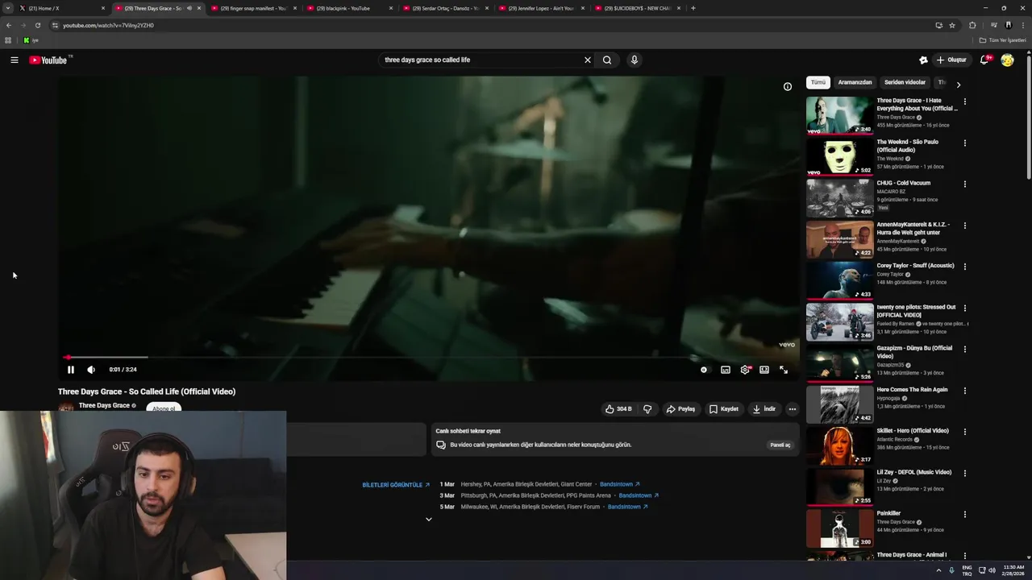The width and height of the screenshot is (1032, 580).
Task: Bookmark this page with the star
Action: (952, 25)
